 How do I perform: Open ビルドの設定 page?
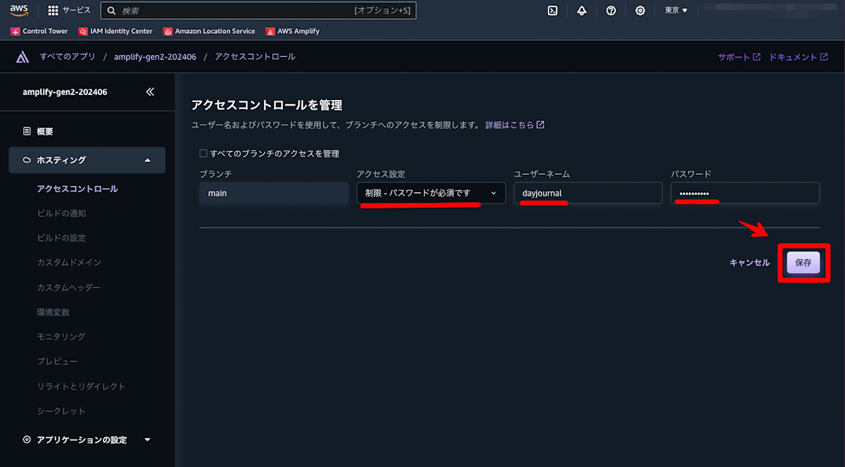(61, 238)
